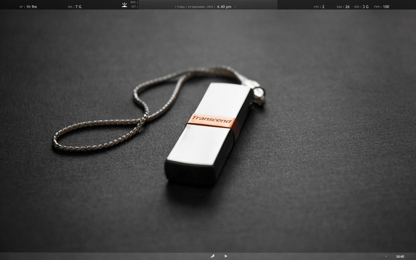The image size is (416, 260).
Task: Click the sunrise/sunset weather icon
Action: click(x=125, y=5)
